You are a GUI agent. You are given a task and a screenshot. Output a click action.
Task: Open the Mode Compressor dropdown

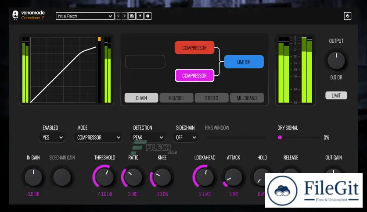click(98, 138)
